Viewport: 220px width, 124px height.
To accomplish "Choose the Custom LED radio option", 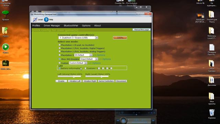I will pos(86,68).
